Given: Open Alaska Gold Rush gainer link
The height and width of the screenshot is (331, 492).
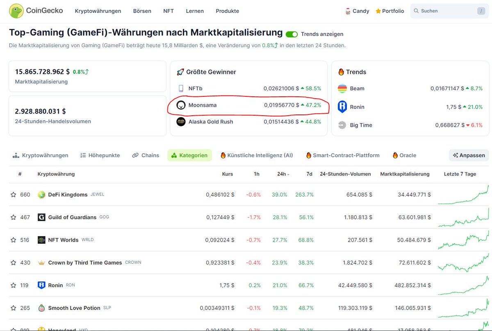Looking at the screenshot, I should coord(212,121).
